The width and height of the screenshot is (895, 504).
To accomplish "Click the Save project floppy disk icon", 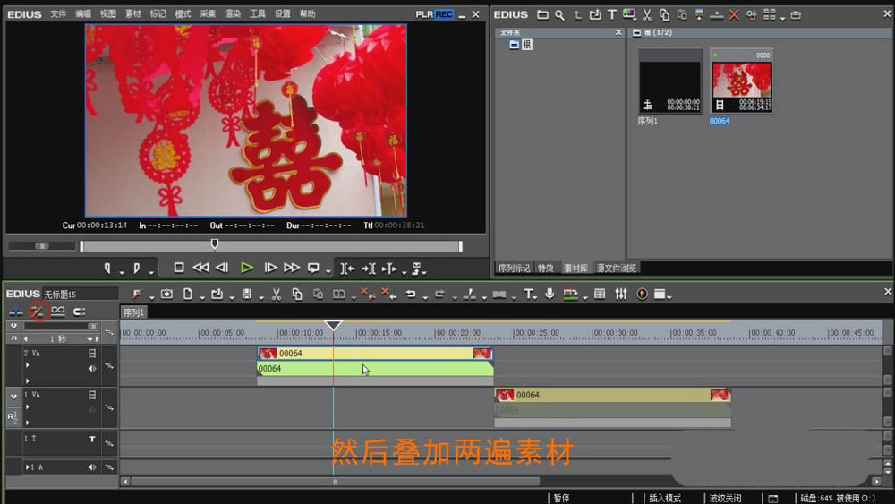I will pyautogui.click(x=246, y=294).
